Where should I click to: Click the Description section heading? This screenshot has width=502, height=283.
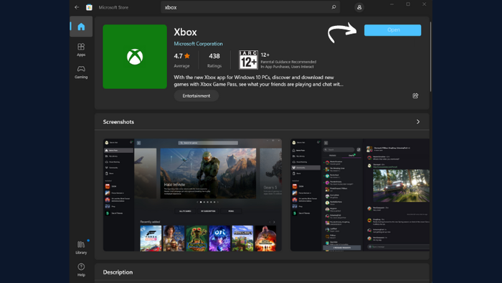pos(118,272)
